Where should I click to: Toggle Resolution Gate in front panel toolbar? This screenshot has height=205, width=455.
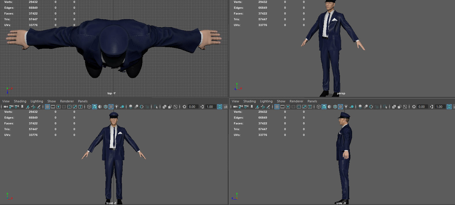coord(58,107)
